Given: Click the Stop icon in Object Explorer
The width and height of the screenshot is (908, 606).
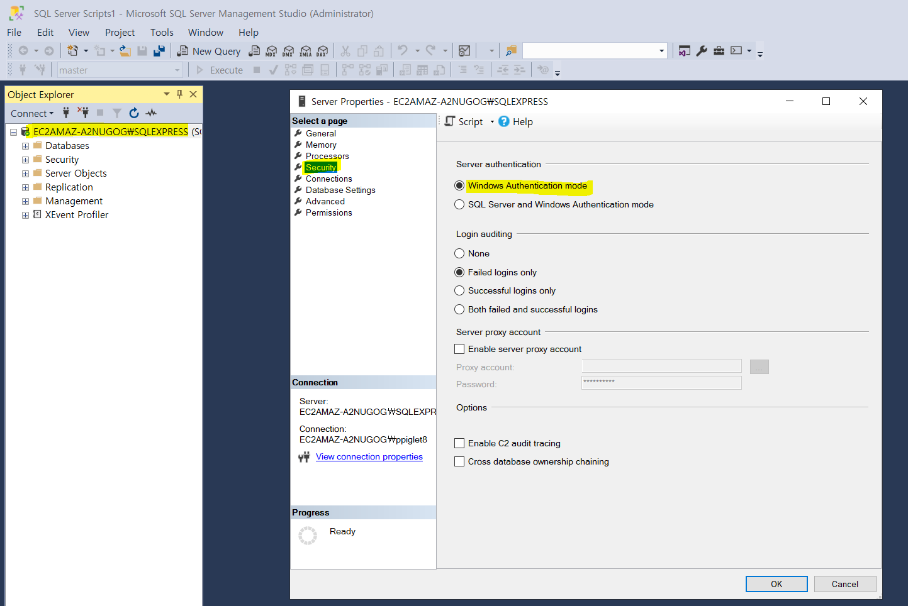Looking at the screenshot, I should pos(100,113).
